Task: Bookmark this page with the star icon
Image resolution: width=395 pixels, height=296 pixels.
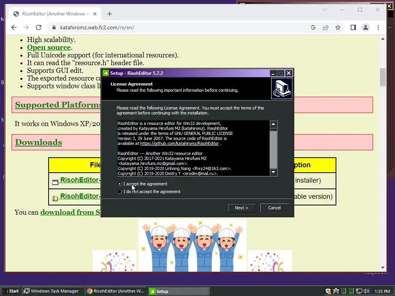Action: pyautogui.click(x=338, y=27)
